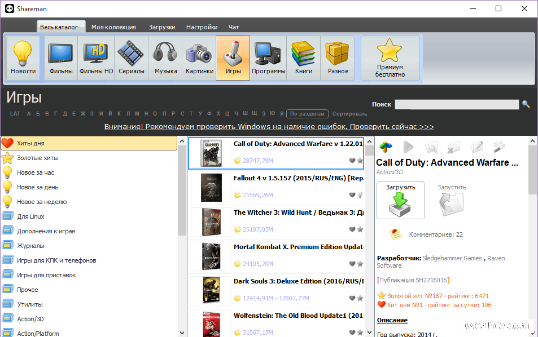Open the Action/3D section

click(x=89, y=319)
